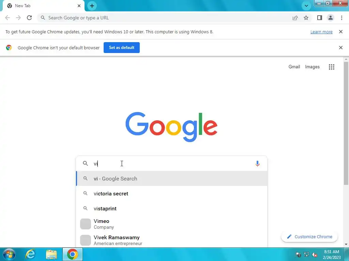
Task: Add a new tab with the plus button
Action: pos(92,6)
